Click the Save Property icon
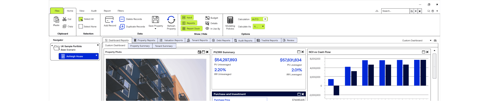489x101 pixels. [x=155, y=20]
